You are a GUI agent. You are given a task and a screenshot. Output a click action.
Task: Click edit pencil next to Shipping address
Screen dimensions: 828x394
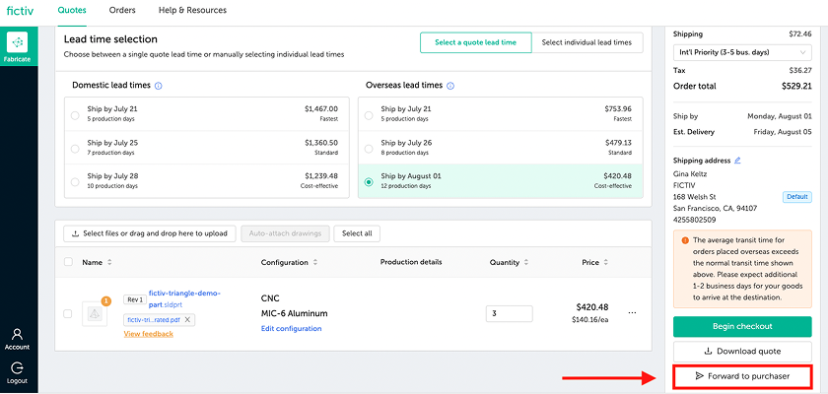[x=737, y=160]
